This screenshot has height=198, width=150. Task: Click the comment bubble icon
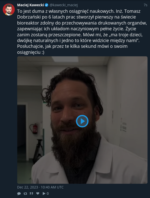19,193
